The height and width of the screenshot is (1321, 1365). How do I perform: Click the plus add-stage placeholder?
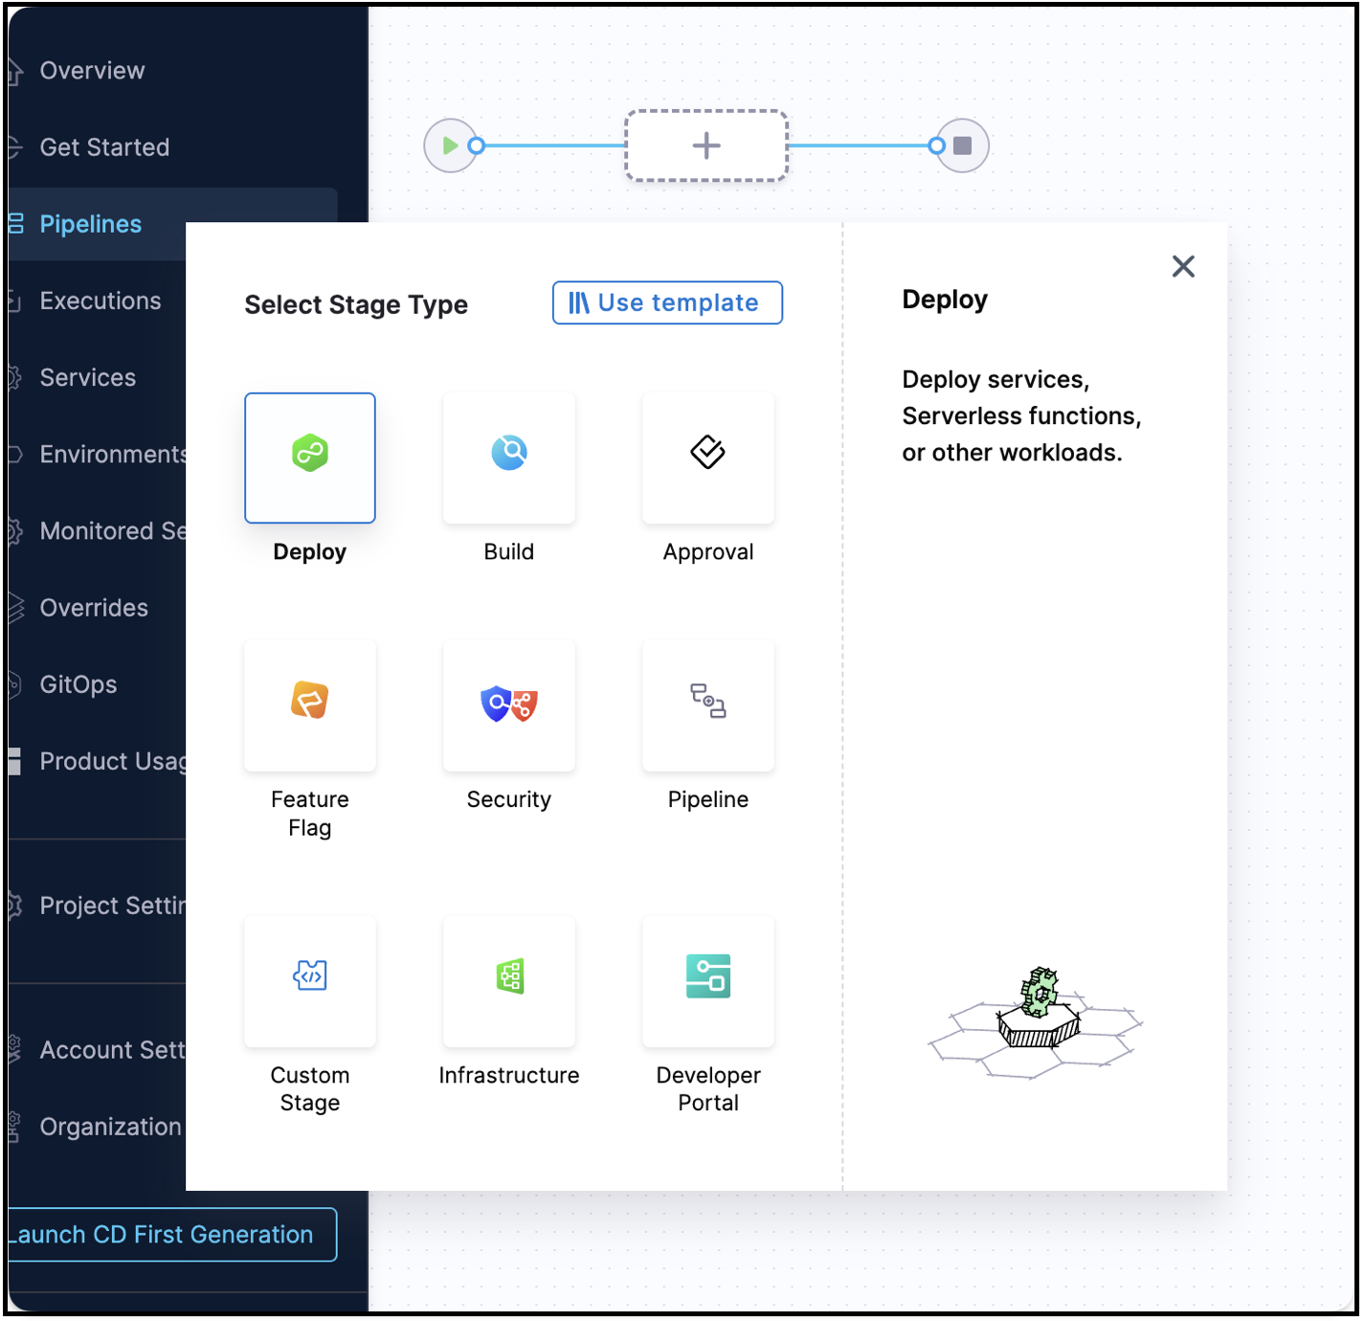point(706,146)
